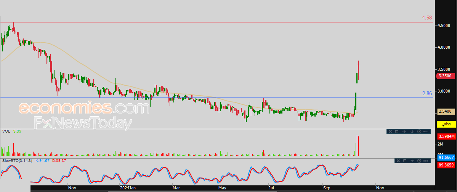Maximize the VOL volume panel

click(396, 131)
